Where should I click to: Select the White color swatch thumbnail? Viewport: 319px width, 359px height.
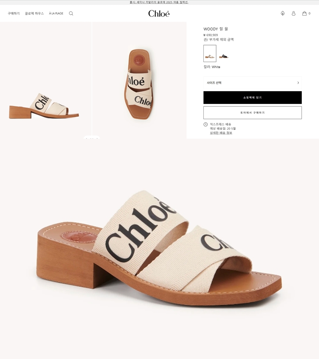210,53
